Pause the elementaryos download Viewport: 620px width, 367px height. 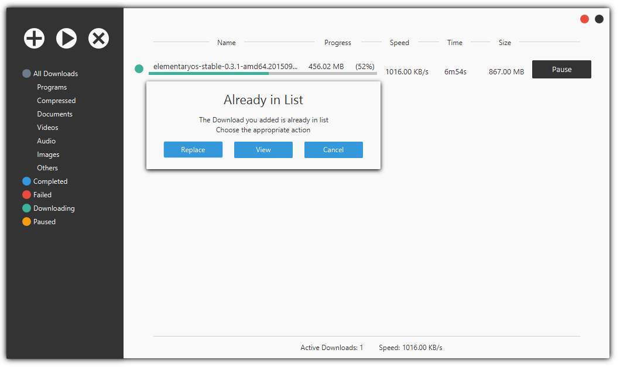(x=561, y=69)
